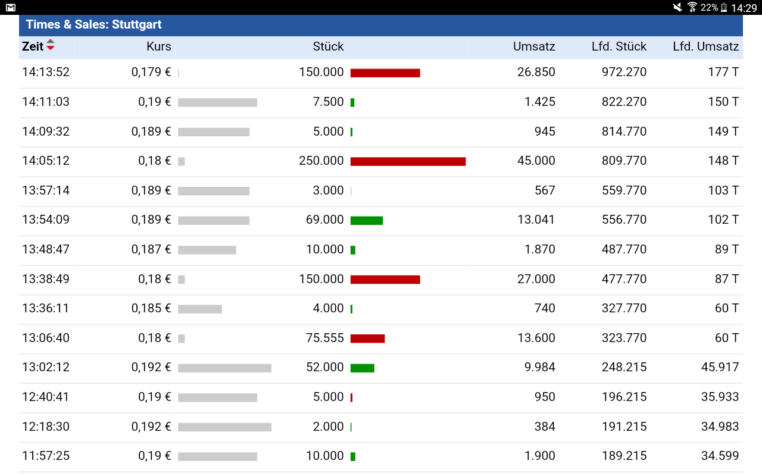Tap the 14:11:03 timestamp
Image resolution: width=762 pixels, height=476 pixels.
click(x=46, y=102)
